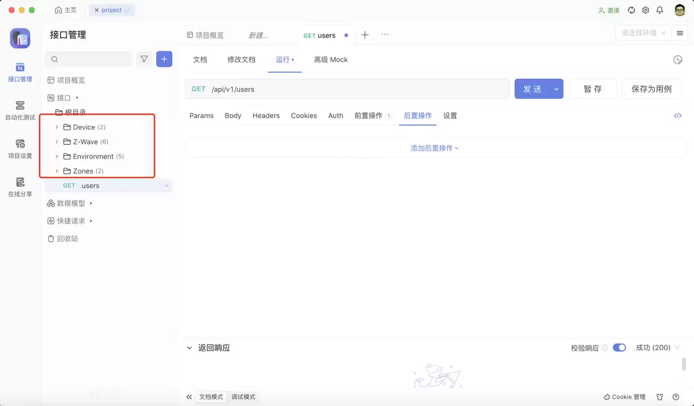Add a new tab with plus icon
This screenshot has width=694, height=406.
(365, 35)
